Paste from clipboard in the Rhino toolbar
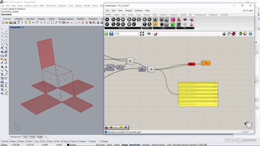The height and width of the screenshot is (146, 260). (x=30, y=23)
